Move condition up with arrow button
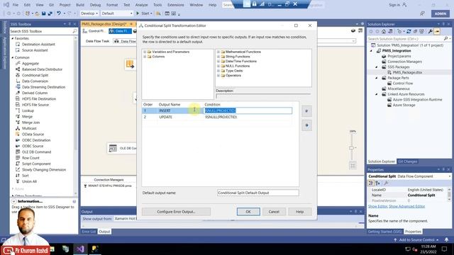This screenshot has width=454, height=255. [306, 111]
